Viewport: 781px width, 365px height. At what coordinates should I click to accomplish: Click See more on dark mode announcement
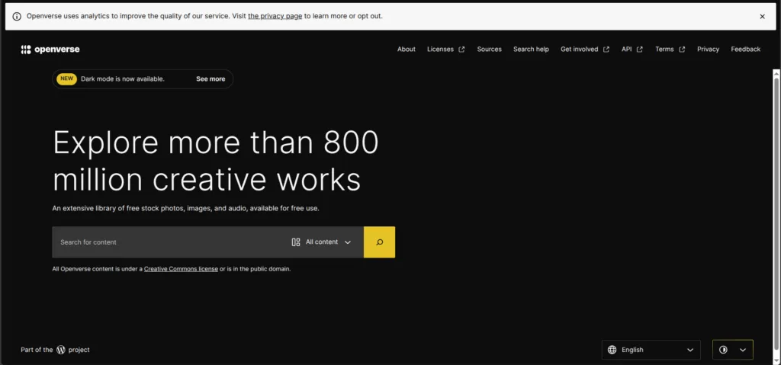211,78
